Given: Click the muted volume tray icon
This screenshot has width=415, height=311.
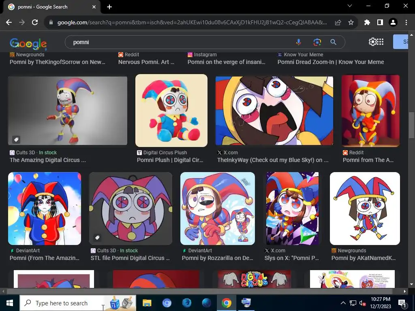Looking at the screenshot, I should 362,303.
